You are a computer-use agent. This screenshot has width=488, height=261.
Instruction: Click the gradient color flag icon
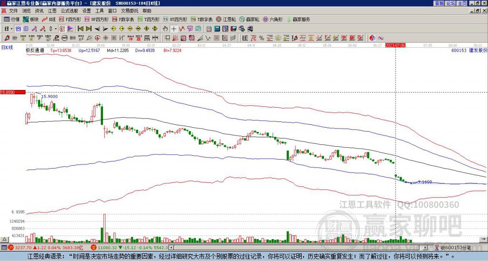coord(71,29)
